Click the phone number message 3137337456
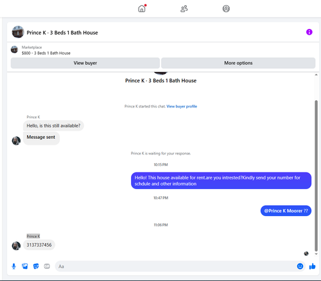 pos(39,245)
